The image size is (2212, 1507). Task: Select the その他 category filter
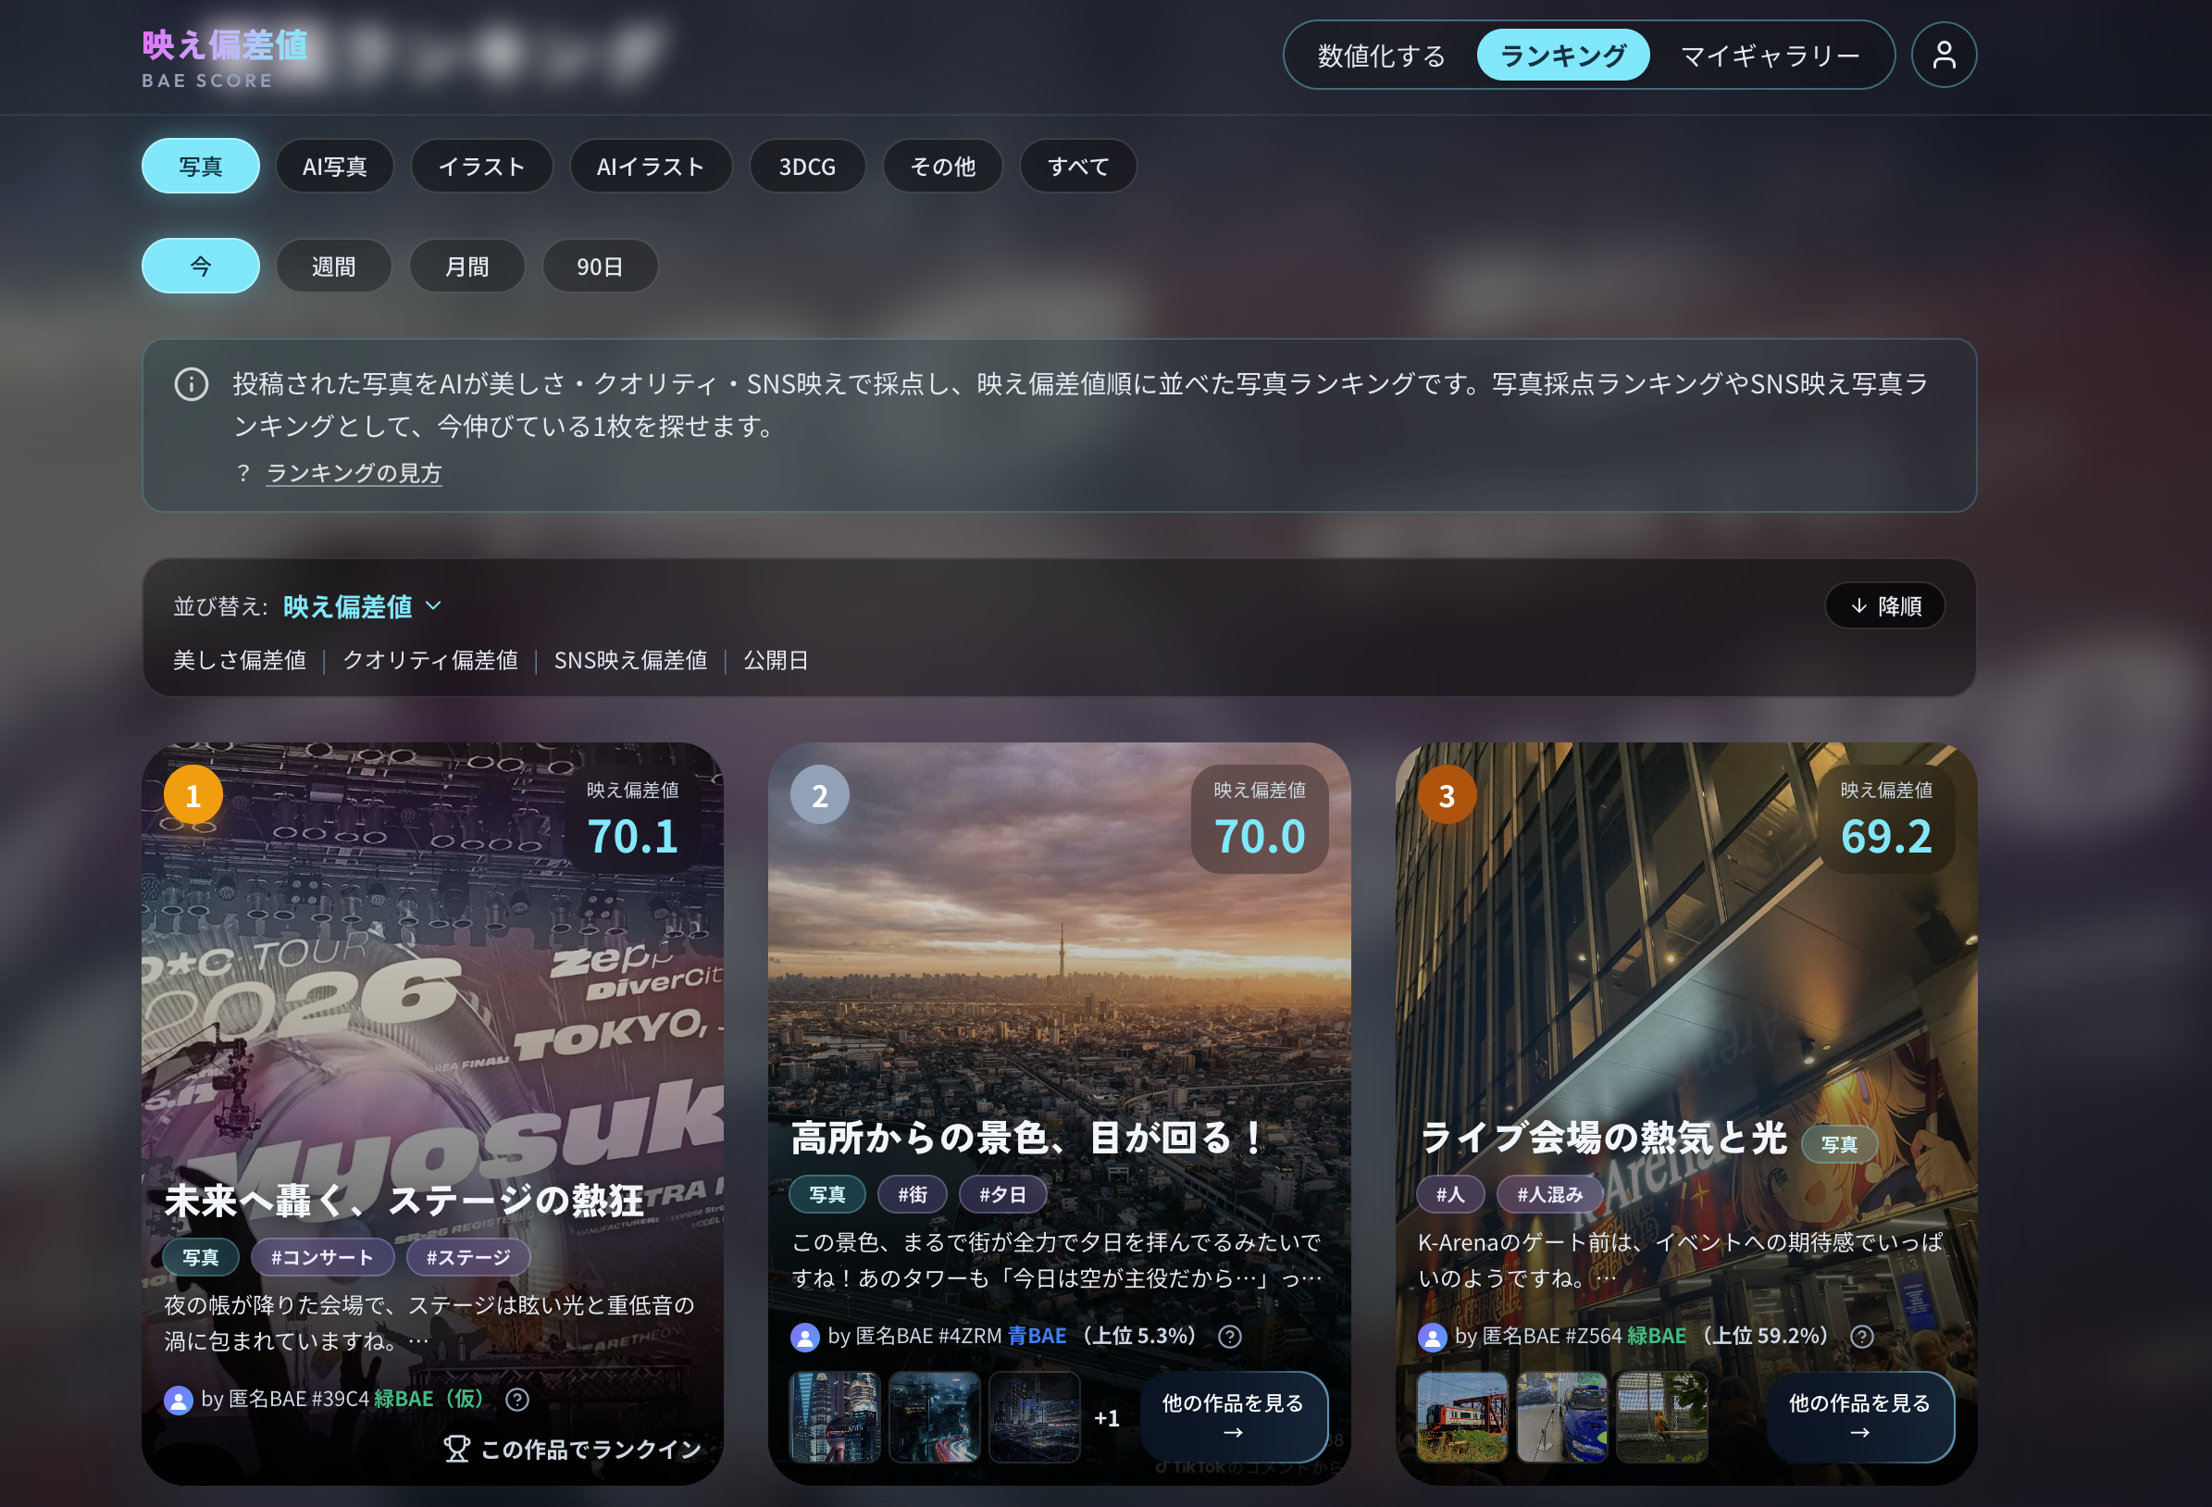pyautogui.click(x=942, y=167)
